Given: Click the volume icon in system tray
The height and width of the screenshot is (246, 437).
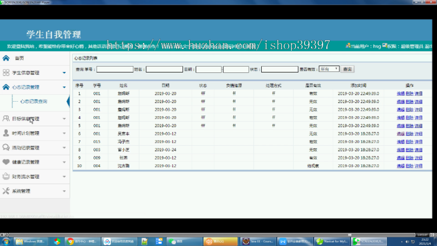Looking at the screenshot, I should (x=407, y=242).
